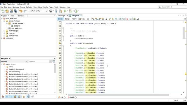Click the New File toolbar icon
Image resolution: width=187 pixels, height=105 pixels.
click(x=3, y=11)
